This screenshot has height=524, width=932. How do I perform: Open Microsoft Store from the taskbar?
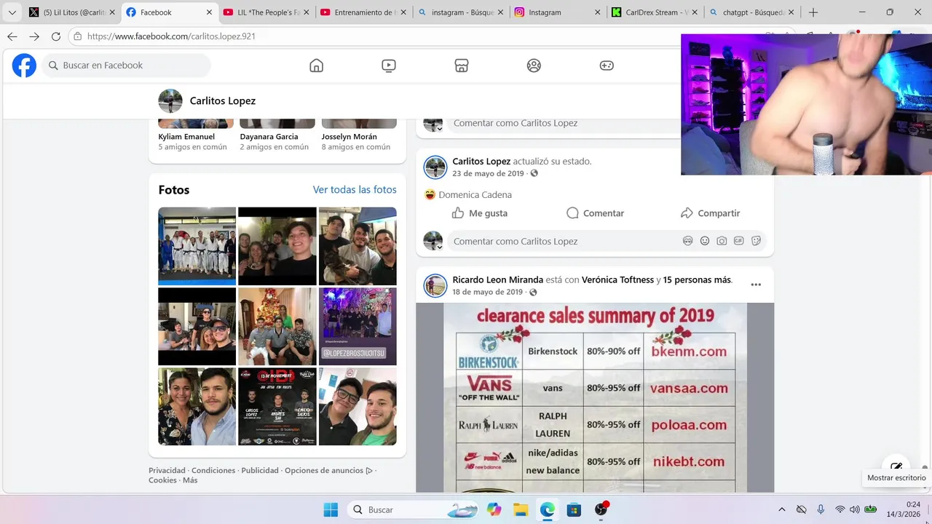pos(574,509)
